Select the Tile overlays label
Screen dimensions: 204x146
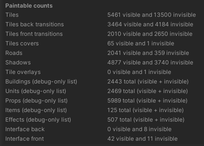click(23, 72)
